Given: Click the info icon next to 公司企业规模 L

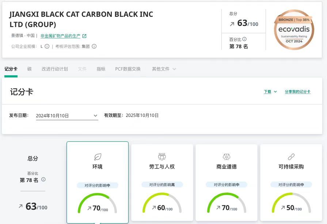Looking at the screenshot, I should coord(47,46).
